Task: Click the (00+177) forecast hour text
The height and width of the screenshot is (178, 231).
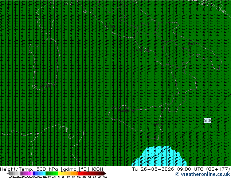Action: click(x=218, y=169)
